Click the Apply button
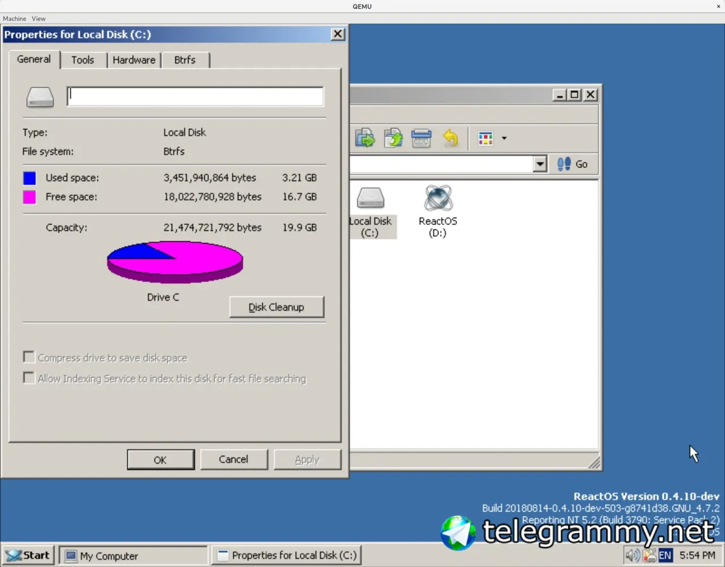This screenshot has width=725, height=567. click(307, 459)
